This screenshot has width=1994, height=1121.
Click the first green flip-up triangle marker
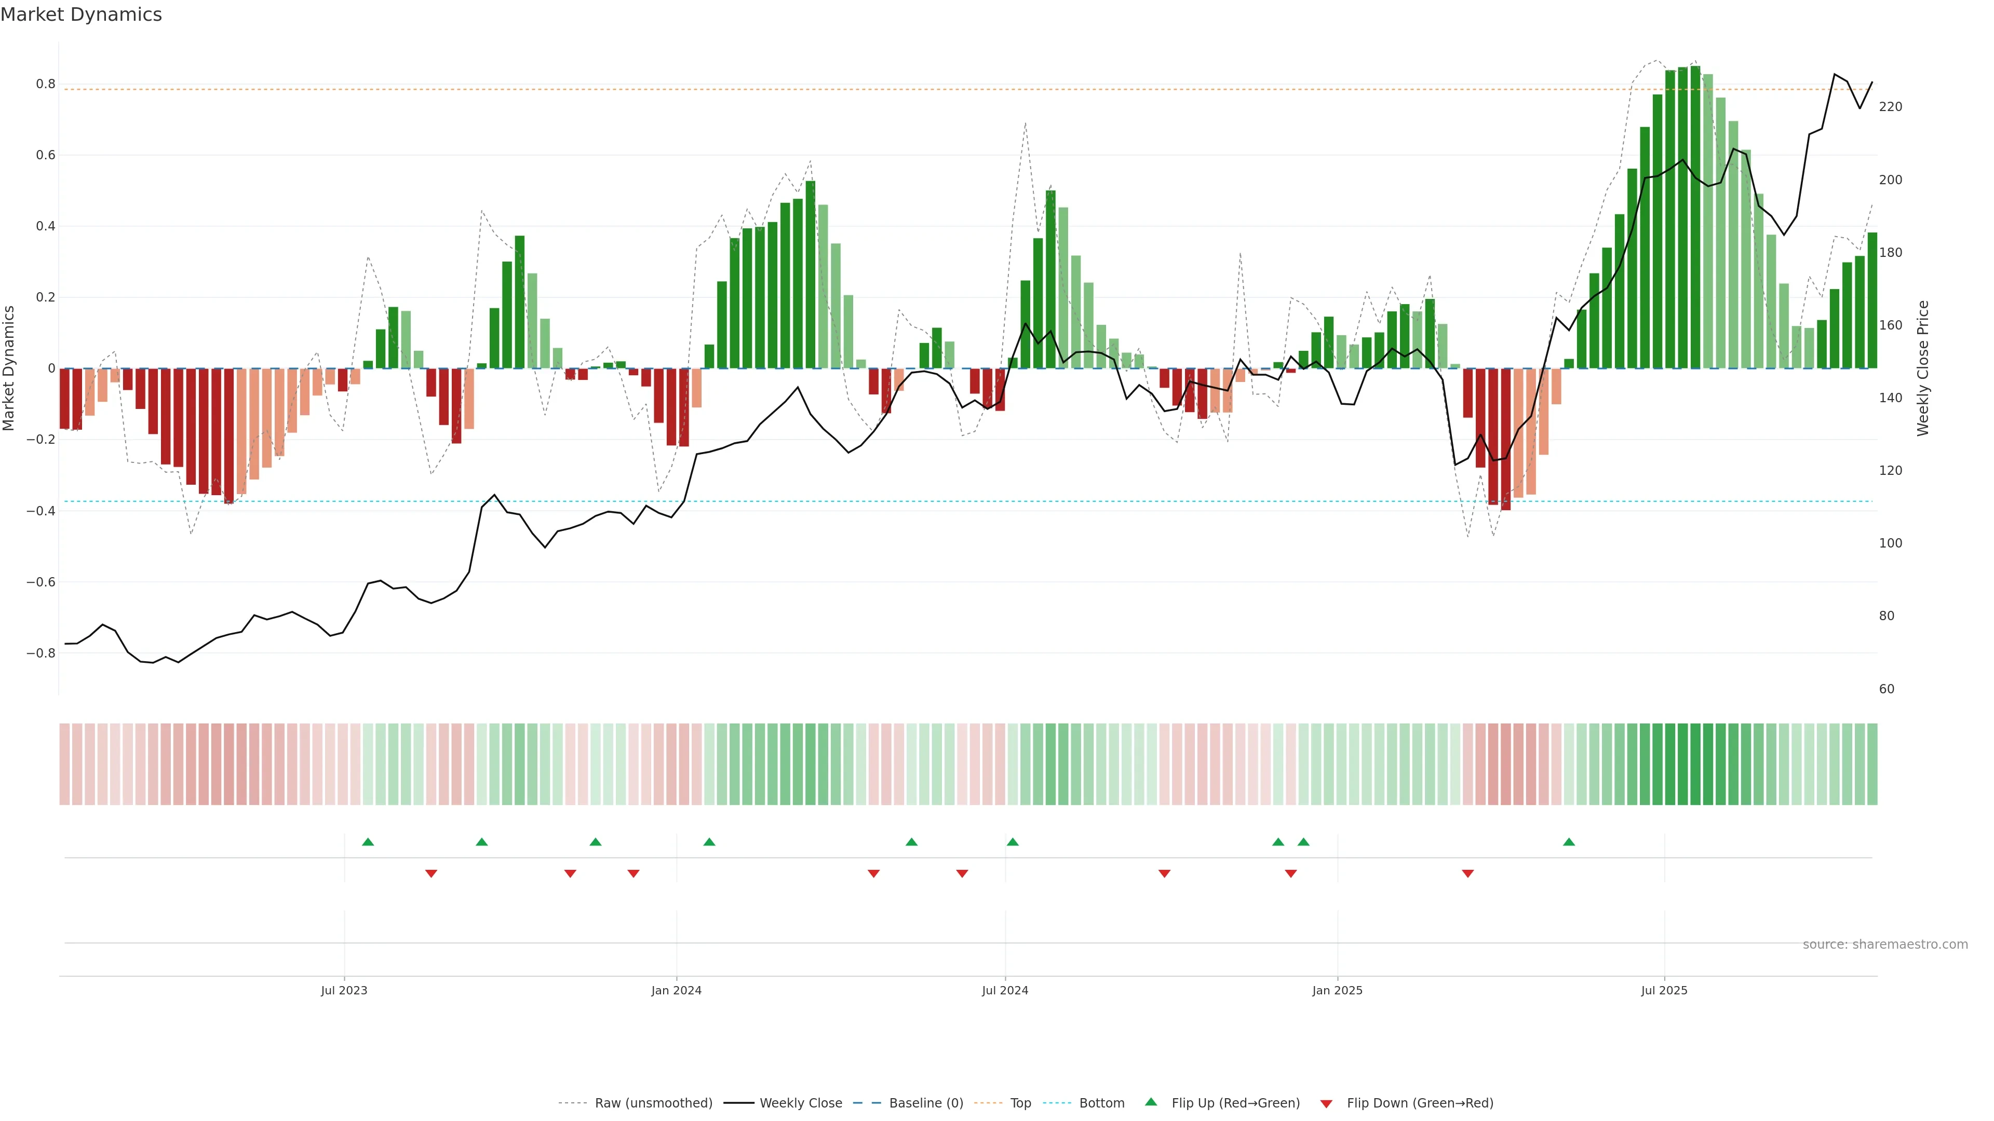click(x=368, y=842)
